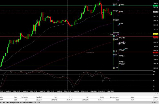
Task: Click the 0.35 volume value
Action: pyautogui.click(x=26, y=100)
